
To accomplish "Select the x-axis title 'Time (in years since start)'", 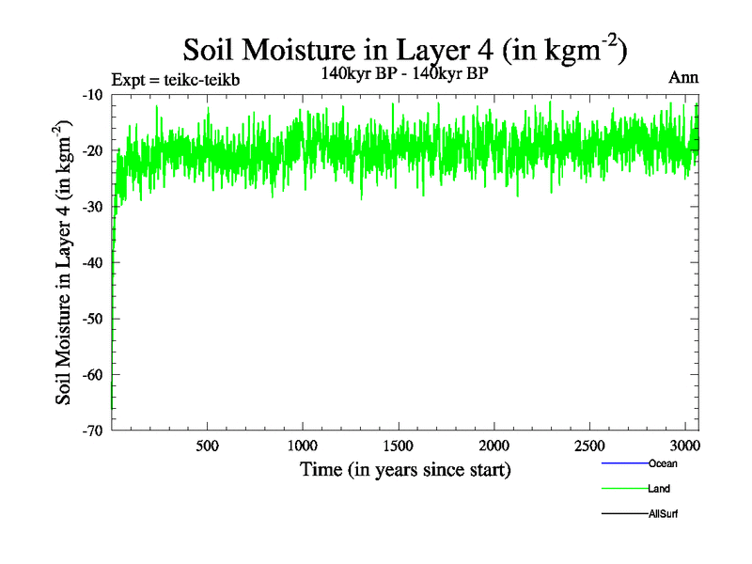I will tap(405, 469).
